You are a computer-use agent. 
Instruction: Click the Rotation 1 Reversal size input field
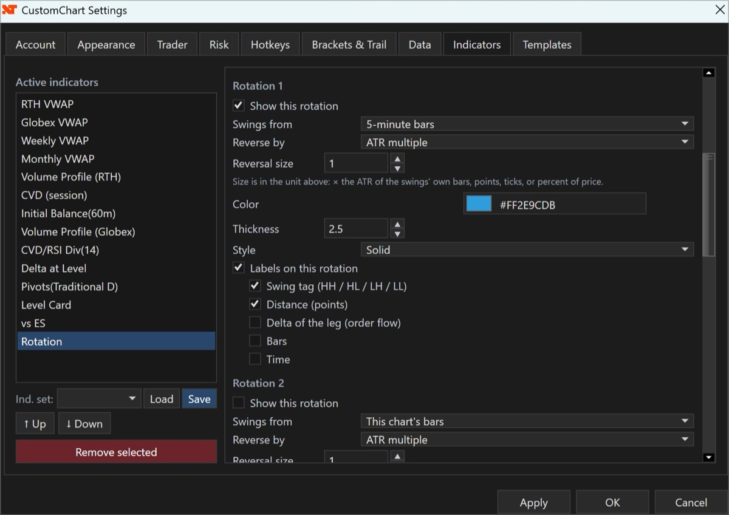(x=356, y=163)
